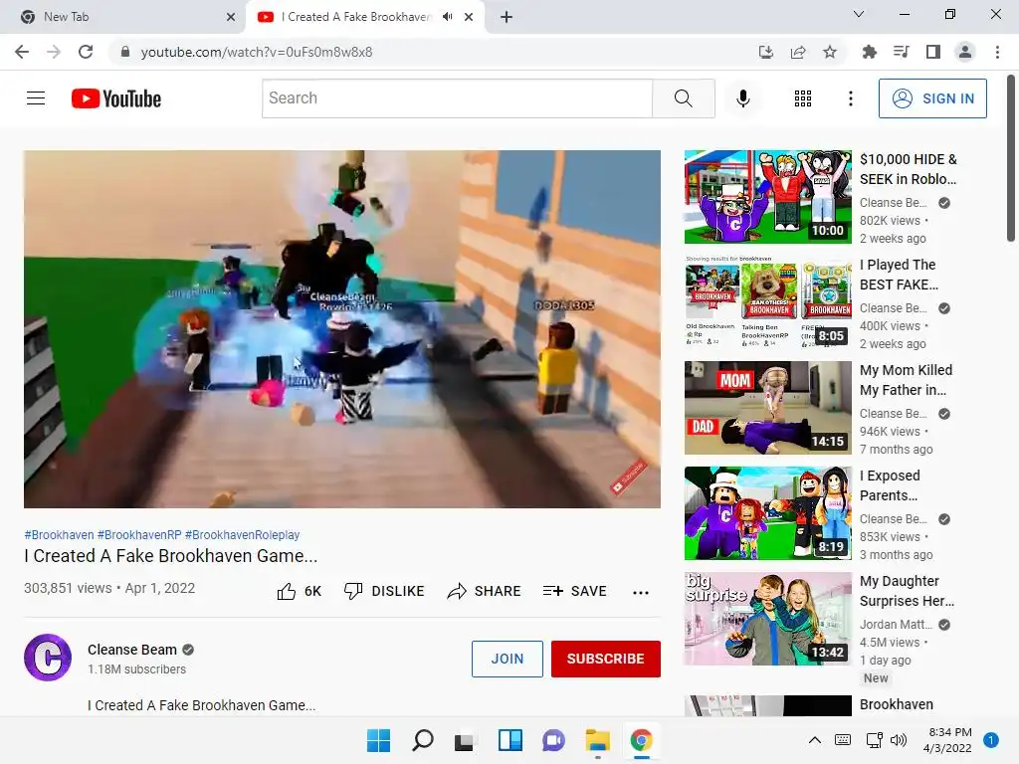The image size is (1019, 764).
Task: Open the My Mom Killed title text
Action: coord(906,380)
